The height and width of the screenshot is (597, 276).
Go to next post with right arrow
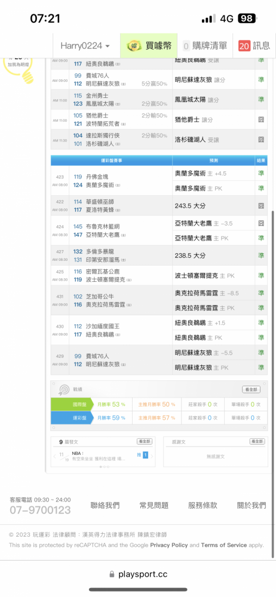pos(152,456)
